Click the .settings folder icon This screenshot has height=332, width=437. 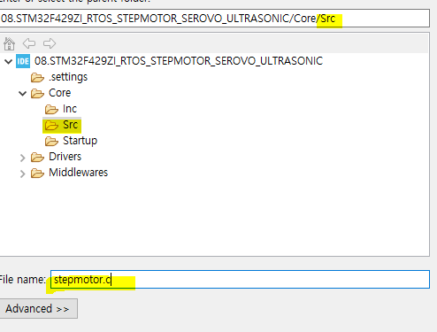point(37,78)
